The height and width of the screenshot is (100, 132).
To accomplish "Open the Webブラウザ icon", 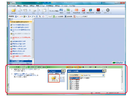I will (90, 10).
